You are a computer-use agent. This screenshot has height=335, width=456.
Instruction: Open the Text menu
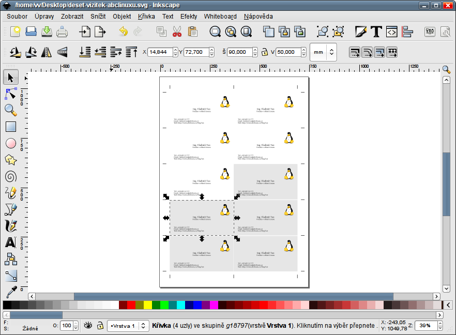point(168,17)
